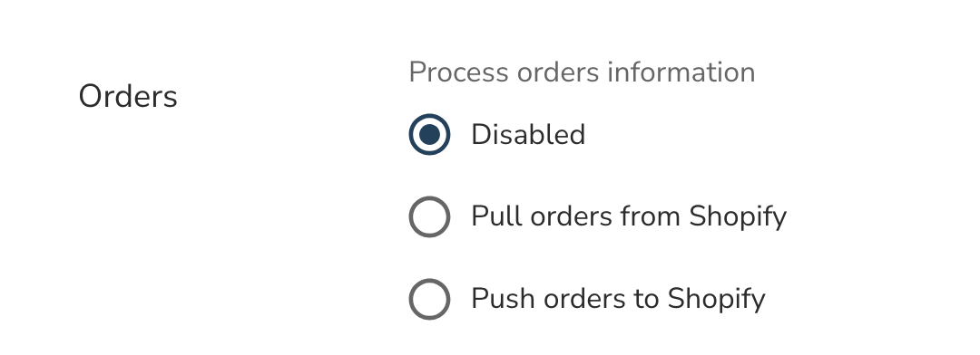The height and width of the screenshot is (355, 980).
Task: Pick the middle radio option for orders
Action: click(x=429, y=216)
